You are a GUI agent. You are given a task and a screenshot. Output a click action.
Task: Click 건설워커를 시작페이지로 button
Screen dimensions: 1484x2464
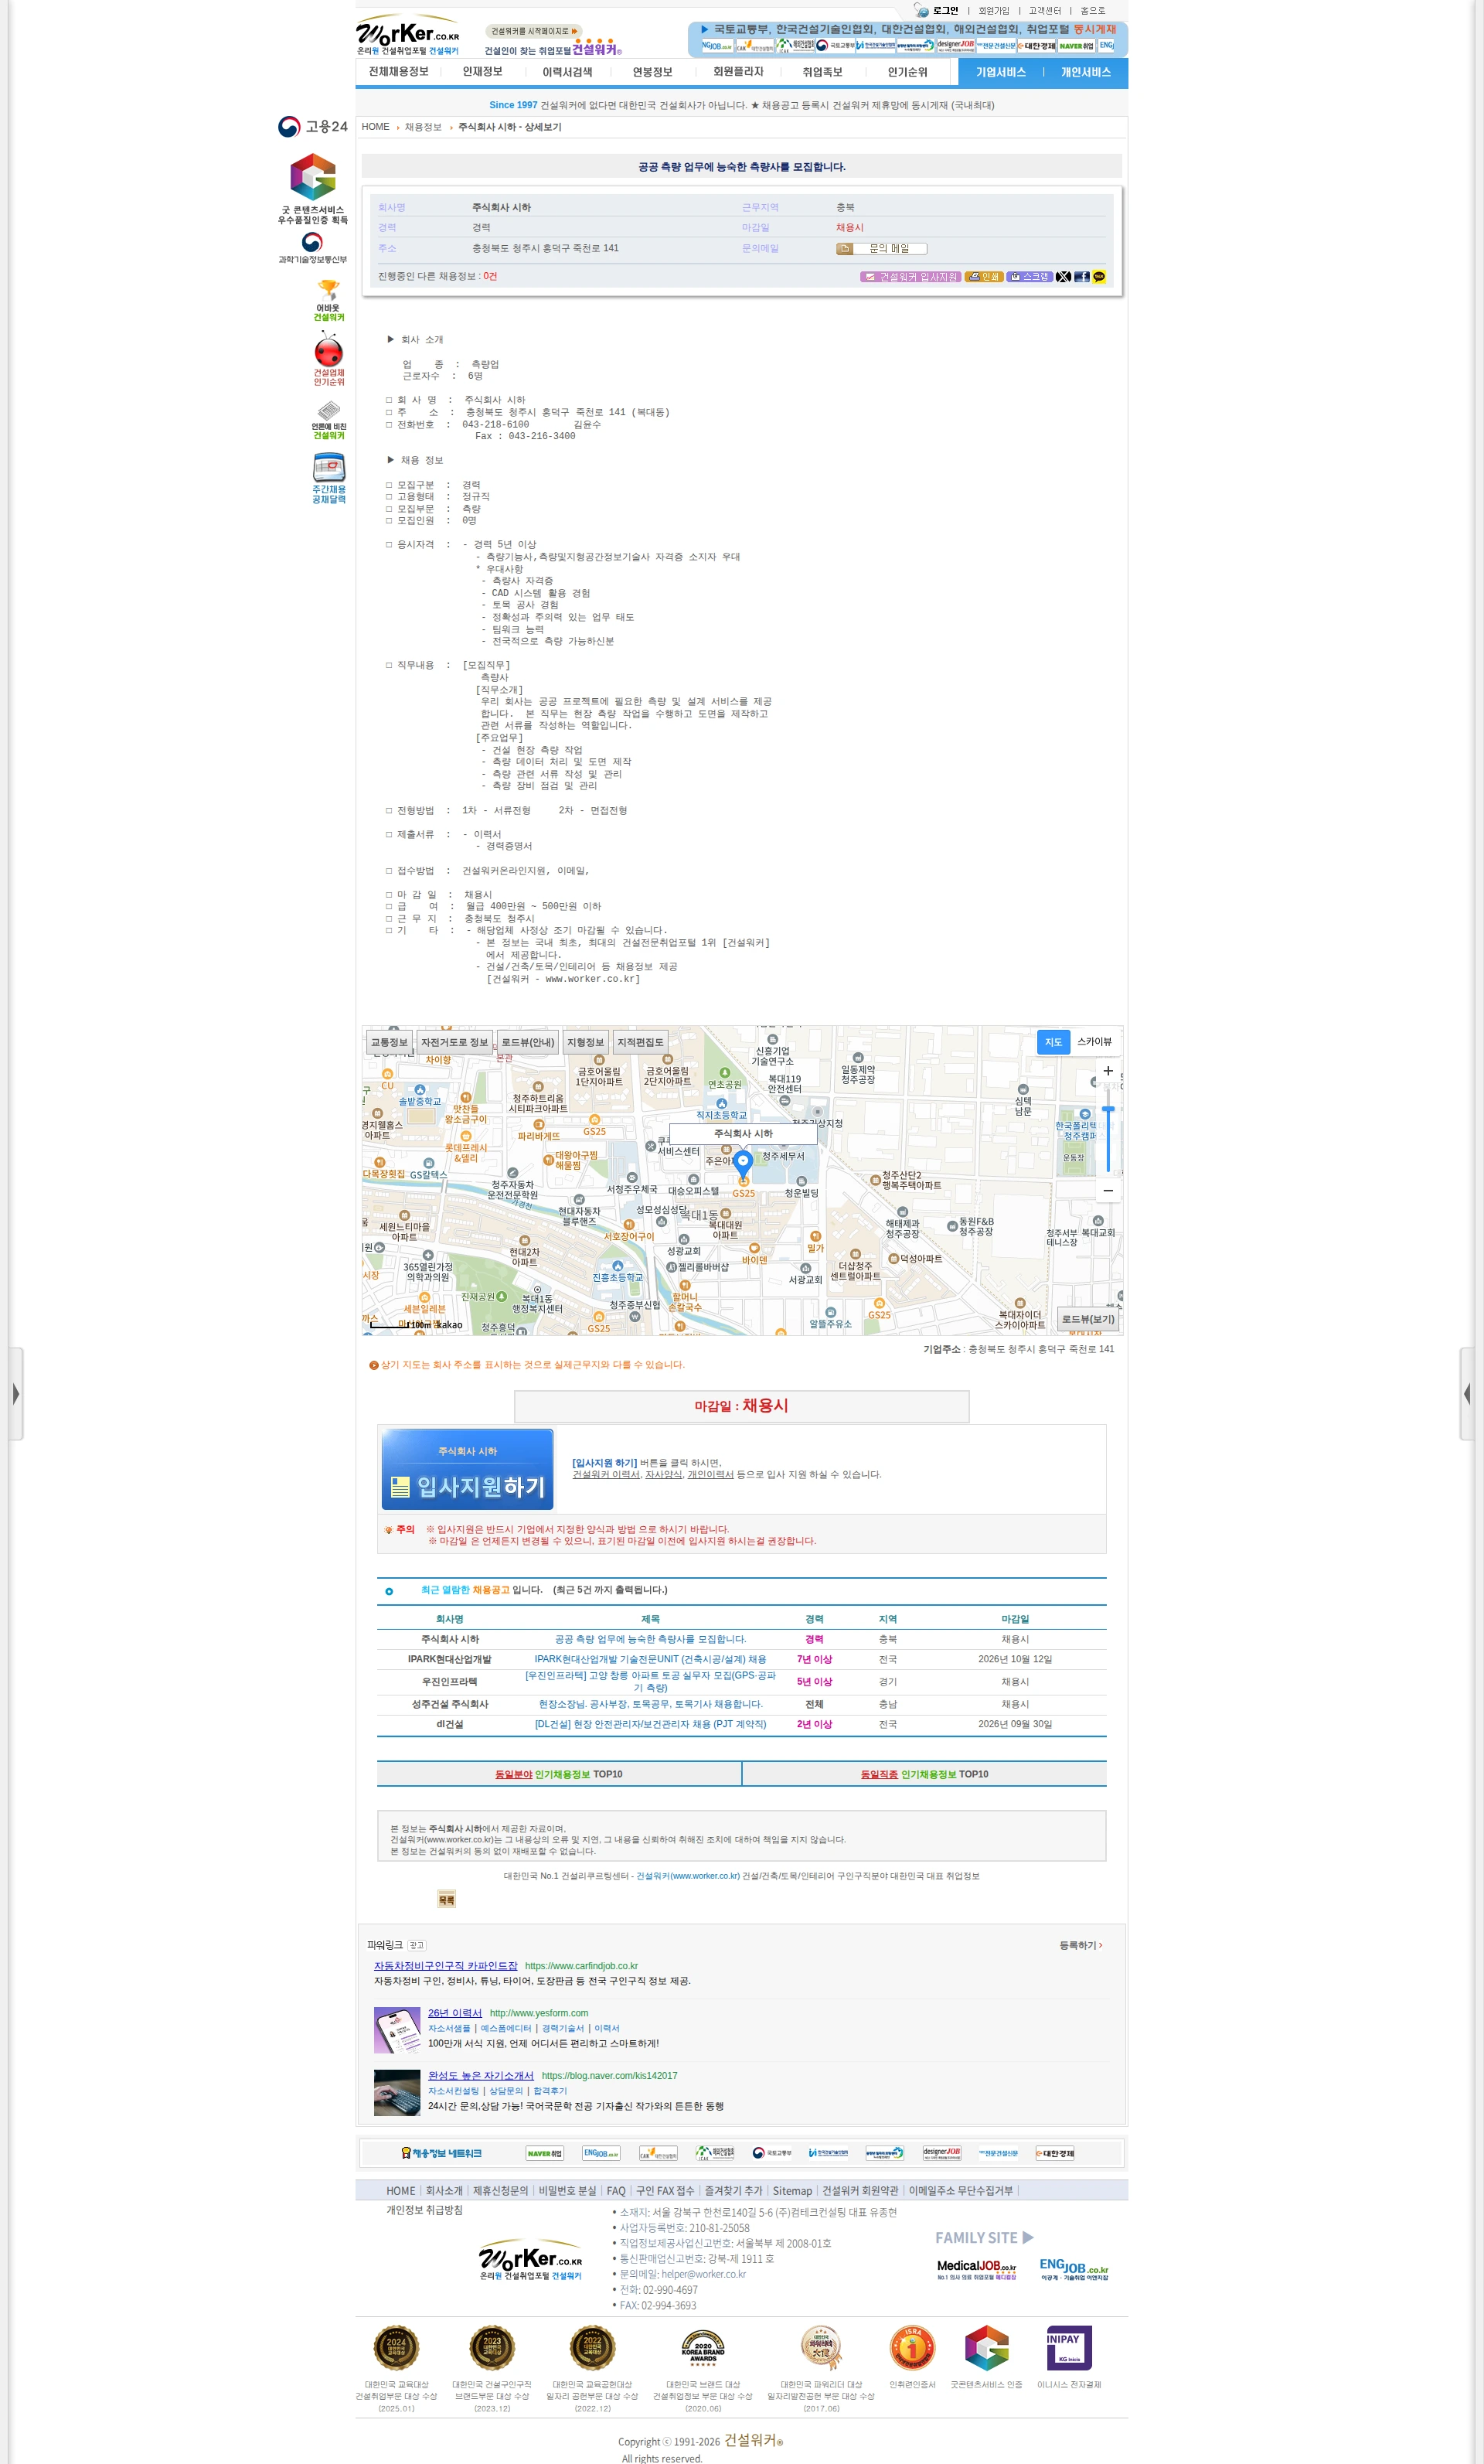click(534, 31)
